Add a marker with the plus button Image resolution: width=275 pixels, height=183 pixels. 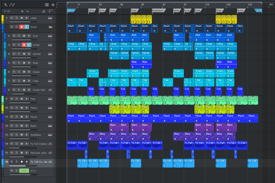click(x=22, y=11)
